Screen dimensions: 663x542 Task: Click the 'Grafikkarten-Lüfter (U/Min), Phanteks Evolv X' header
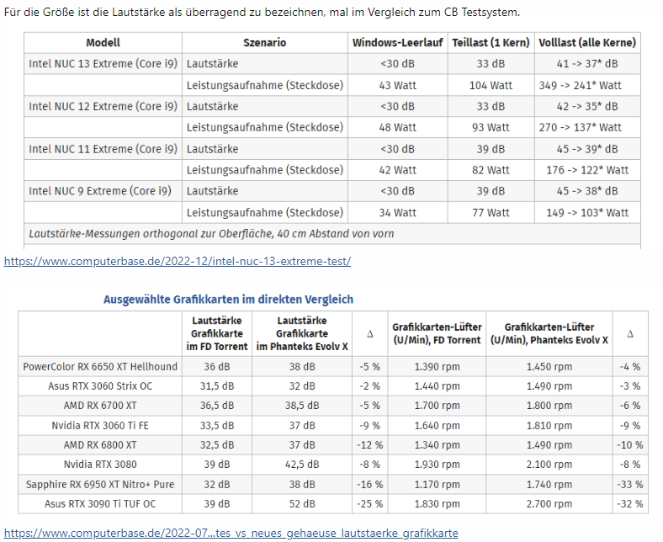tap(549, 334)
